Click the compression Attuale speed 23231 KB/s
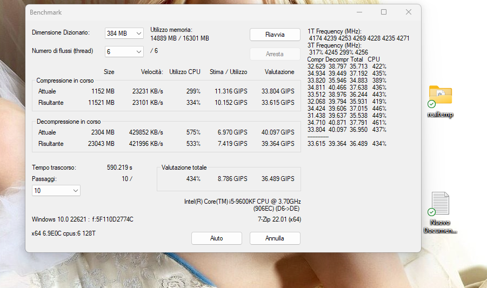This screenshot has height=288, width=487. pos(148,91)
